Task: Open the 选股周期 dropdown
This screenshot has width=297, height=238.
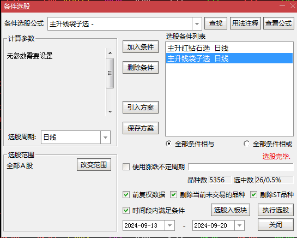Action: pyautogui.click(x=105, y=137)
